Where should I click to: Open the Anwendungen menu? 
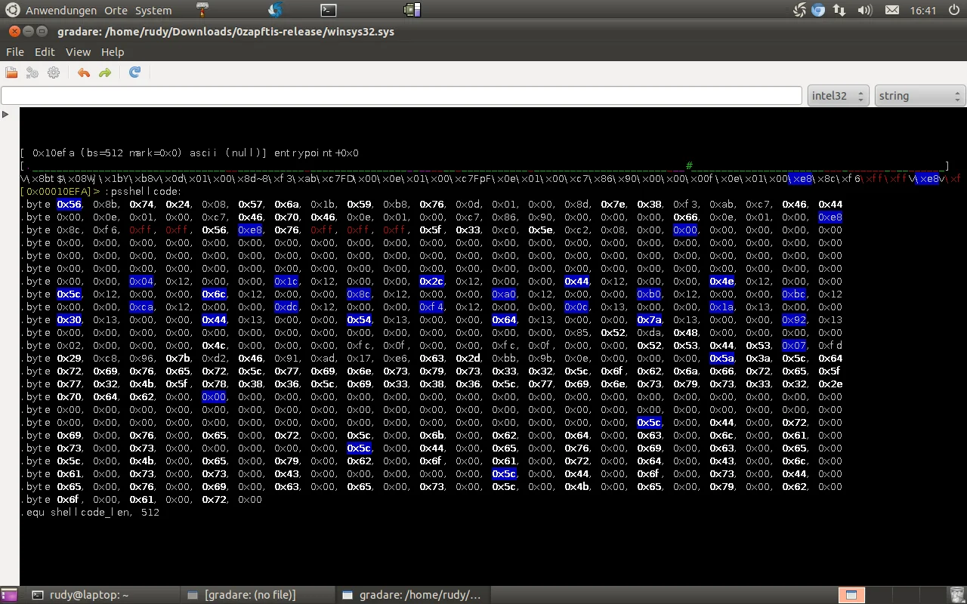click(x=61, y=11)
